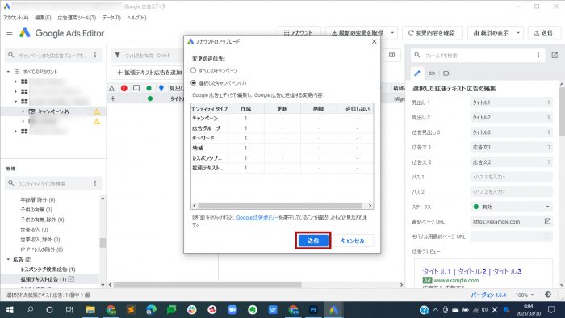Select レスポンシブ検索広告 (1) in list
Screen dimensions: 565x318
(x=48, y=270)
